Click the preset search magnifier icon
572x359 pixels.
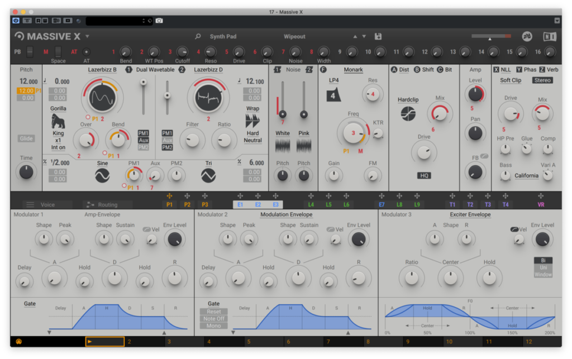pos(198,36)
